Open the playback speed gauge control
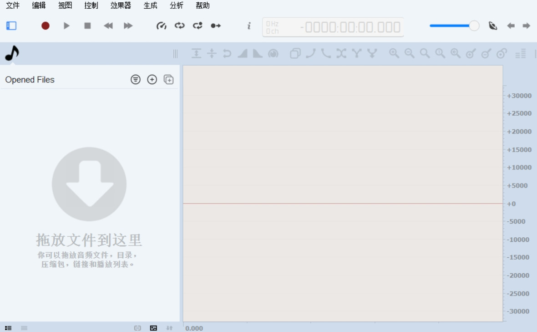 (x=161, y=26)
